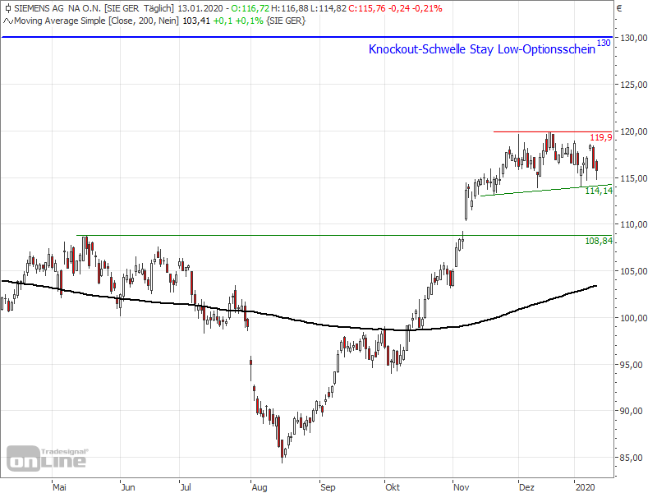Click the date 13.01.2020 in the header
This screenshot has height=493, width=657.
pyautogui.click(x=200, y=8)
